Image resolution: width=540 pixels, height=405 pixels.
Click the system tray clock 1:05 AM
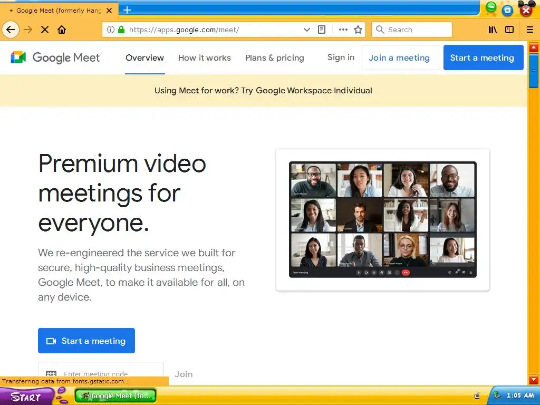[x=520, y=396]
